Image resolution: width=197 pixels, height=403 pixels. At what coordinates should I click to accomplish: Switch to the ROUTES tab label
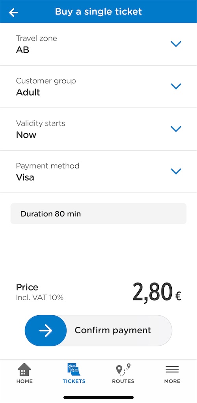point(123,381)
